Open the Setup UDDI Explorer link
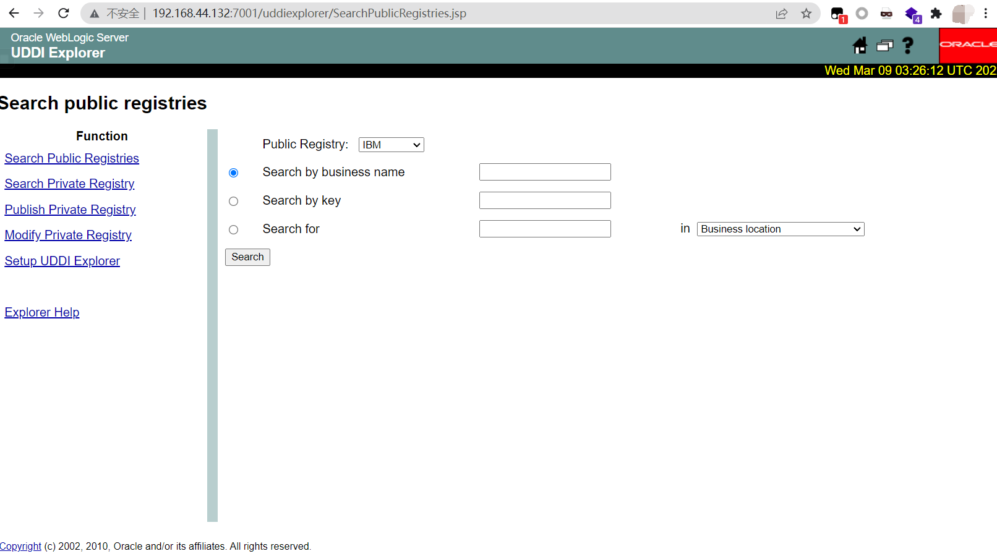The width and height of the screenshot is (997, 559). (62, 261)
